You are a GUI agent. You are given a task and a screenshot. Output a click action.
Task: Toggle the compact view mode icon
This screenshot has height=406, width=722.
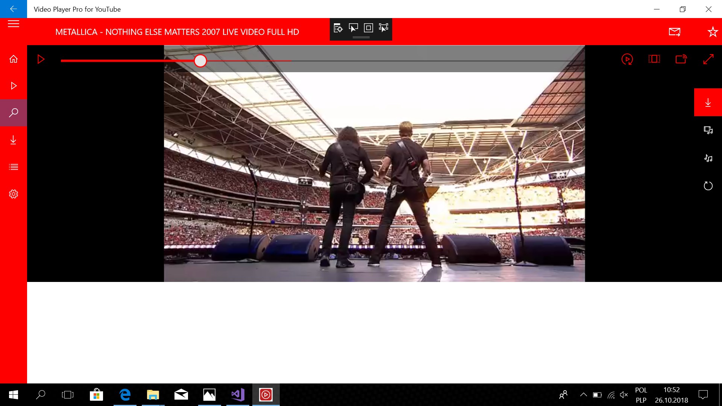click(654, 59)
